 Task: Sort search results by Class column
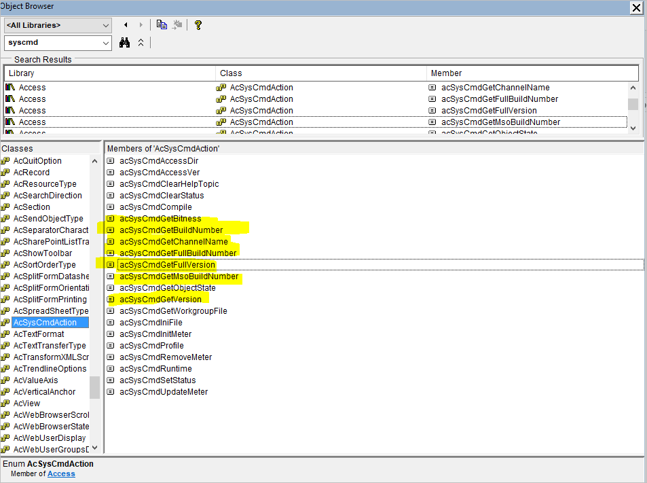pyautogui.click(x=320, y=73)
